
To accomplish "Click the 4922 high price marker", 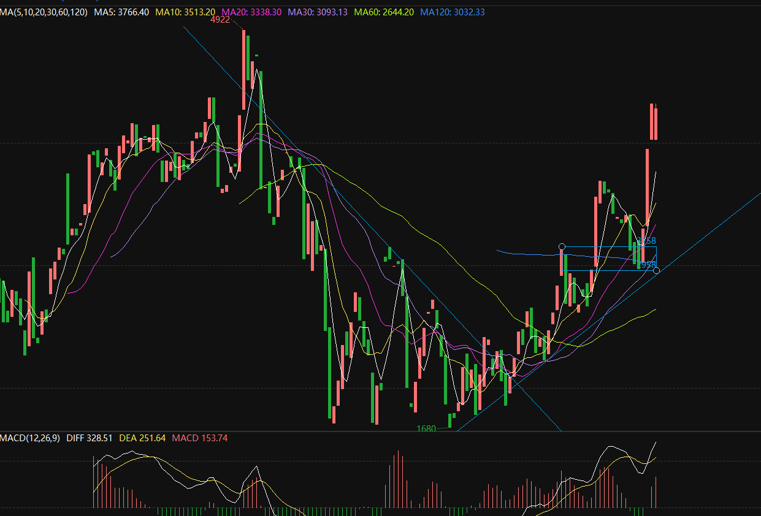I will [x=220, y=20].
